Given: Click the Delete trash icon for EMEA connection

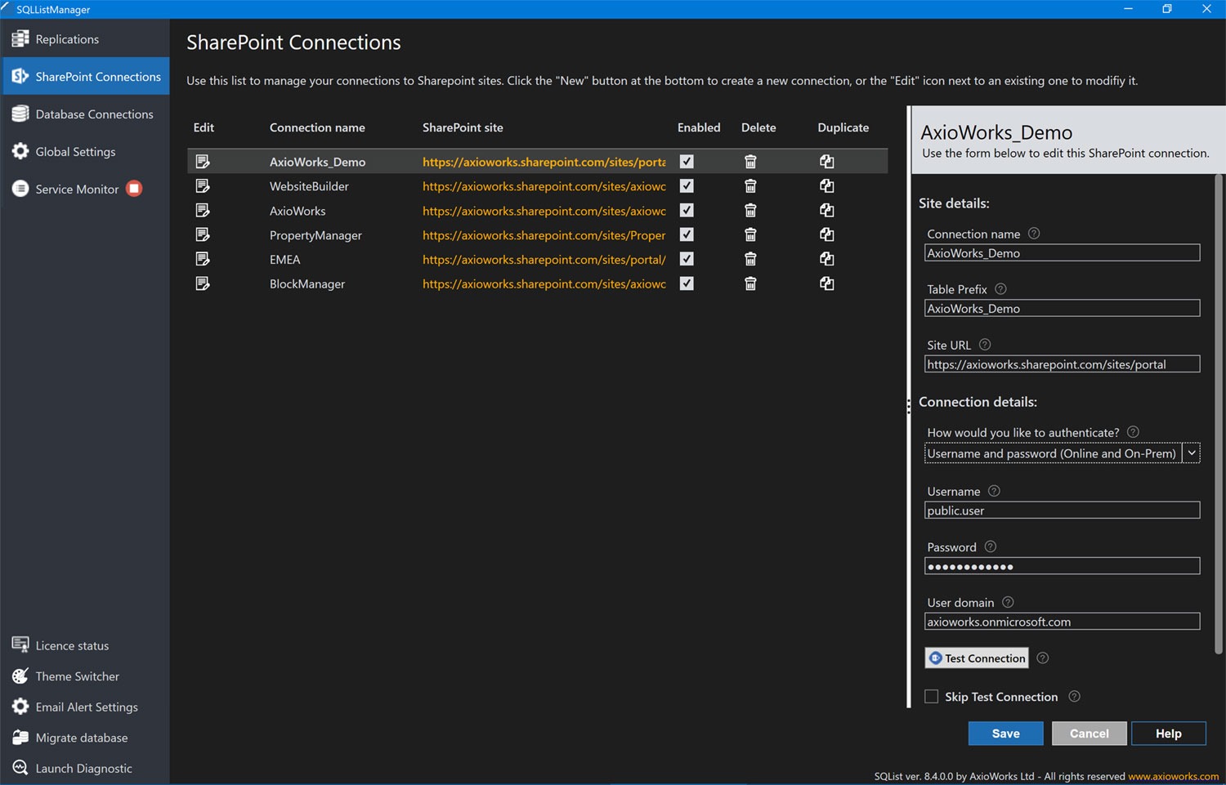Looking at the screenshot, I should (749, 259).
